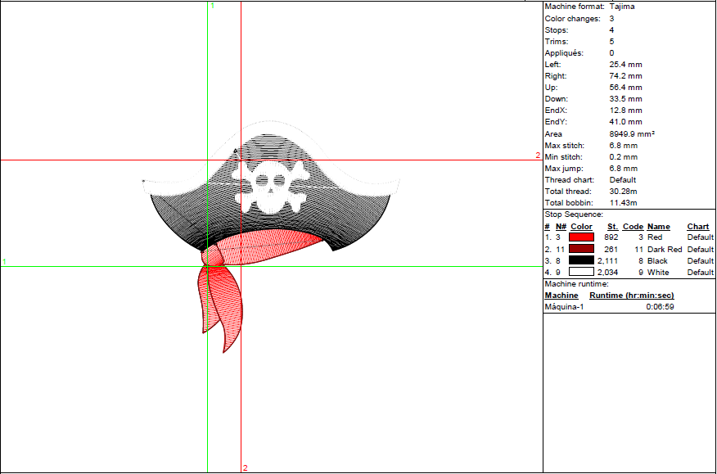
Task: Click the Tajima machine format value
Action: pyautogui.click(x=622, y=7)
